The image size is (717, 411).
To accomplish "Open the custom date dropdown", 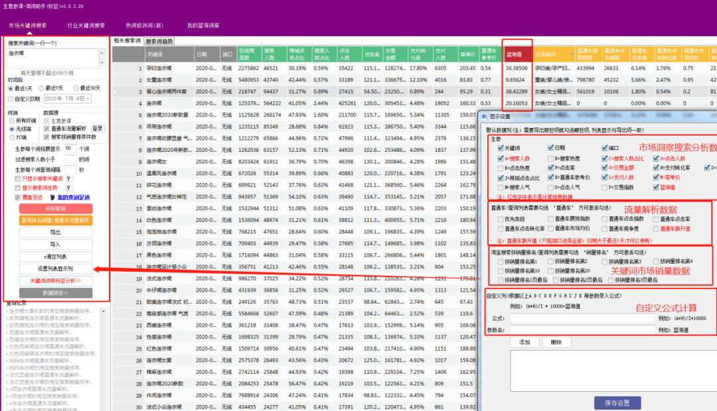I will pyautogui.click(x=88, y=98).
